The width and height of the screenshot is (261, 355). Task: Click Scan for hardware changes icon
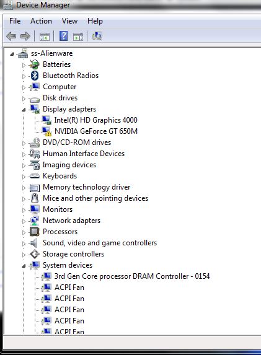[97, 36]
